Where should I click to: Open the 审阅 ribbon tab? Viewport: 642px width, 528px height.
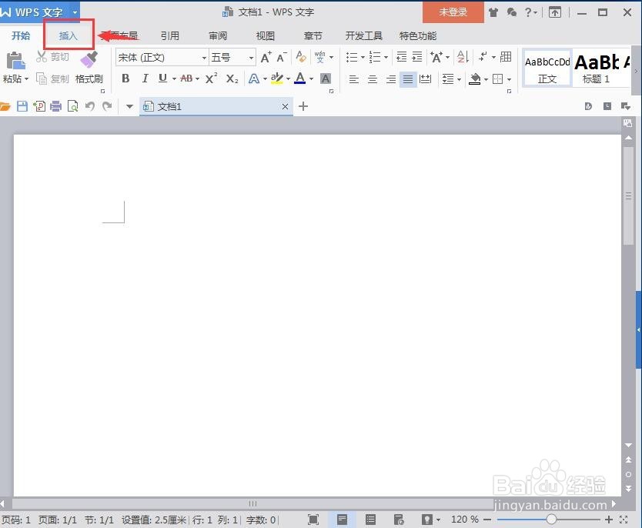(x=217, y=36)
